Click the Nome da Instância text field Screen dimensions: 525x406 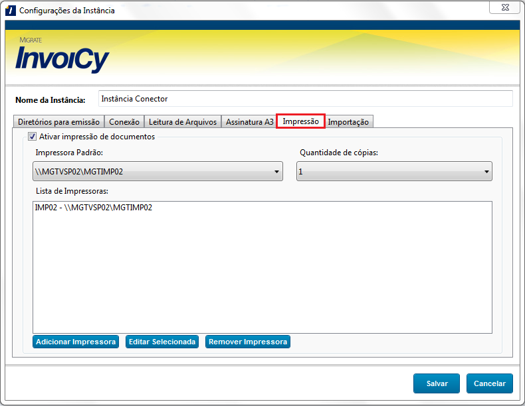click(305, 99)
